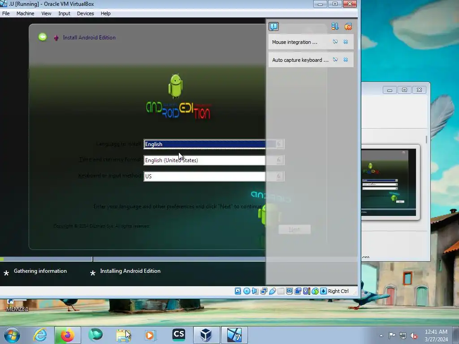Open the Devices menu
Screen dimensions: 459x344
85,13
